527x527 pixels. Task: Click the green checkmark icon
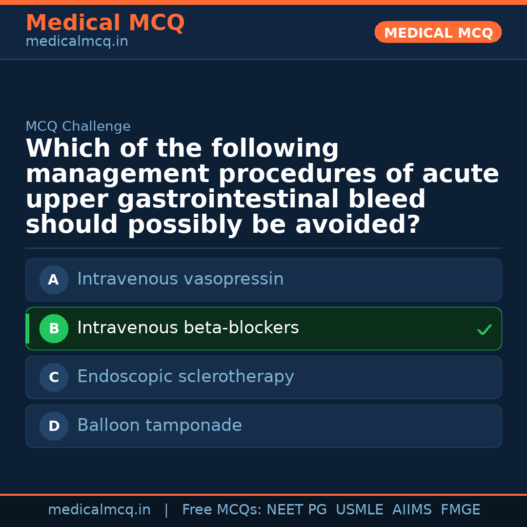pyautogui.click(x=484, y=330)
